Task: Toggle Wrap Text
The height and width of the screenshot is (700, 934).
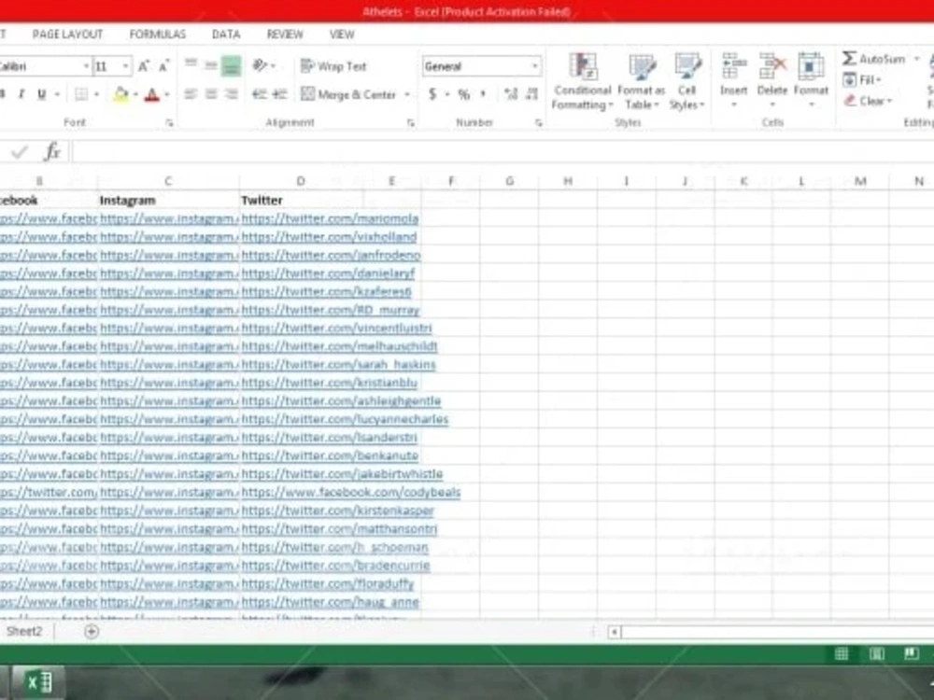Action: pyautogui.click(x=333, y=66)
